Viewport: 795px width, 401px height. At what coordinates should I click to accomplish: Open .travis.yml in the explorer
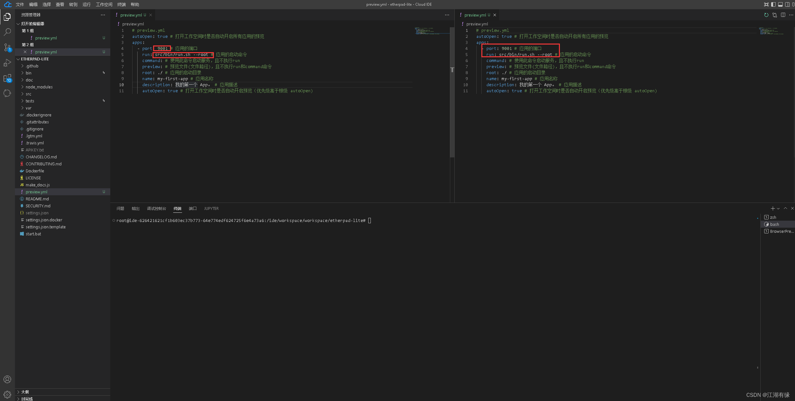[x=63, y=143]
